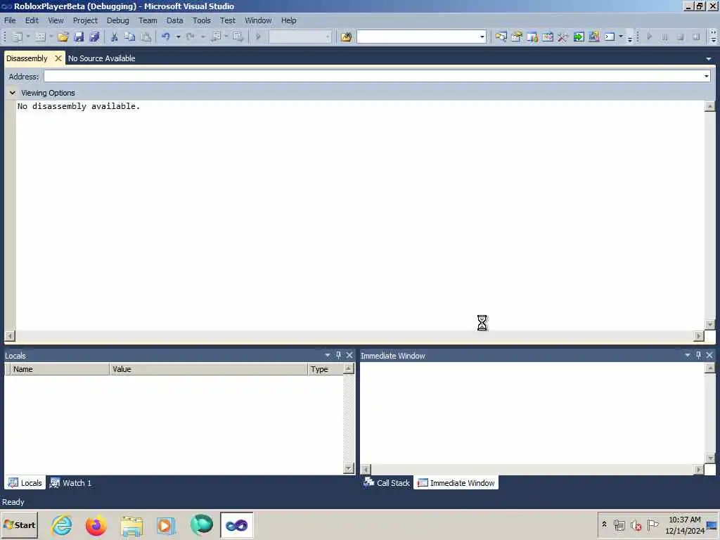The image size is (720, 540).
Task: Open the New Project dropdown arrow
Action: click(28, 37)
